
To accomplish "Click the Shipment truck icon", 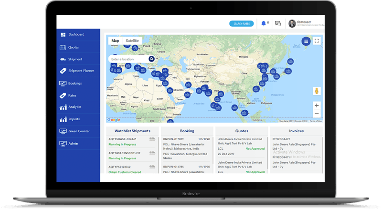I will click(63, 59).
